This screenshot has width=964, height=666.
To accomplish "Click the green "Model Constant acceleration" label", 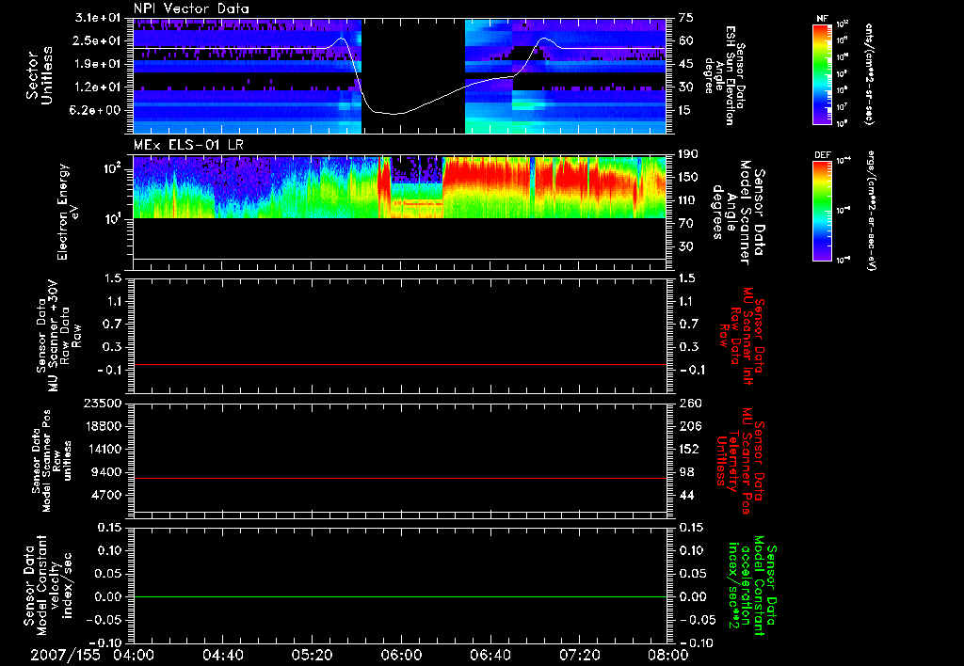I will 752,586.
